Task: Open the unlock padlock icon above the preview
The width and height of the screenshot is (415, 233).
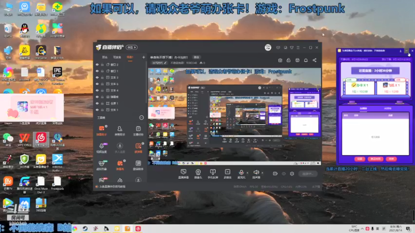Action: coord(288,60)
